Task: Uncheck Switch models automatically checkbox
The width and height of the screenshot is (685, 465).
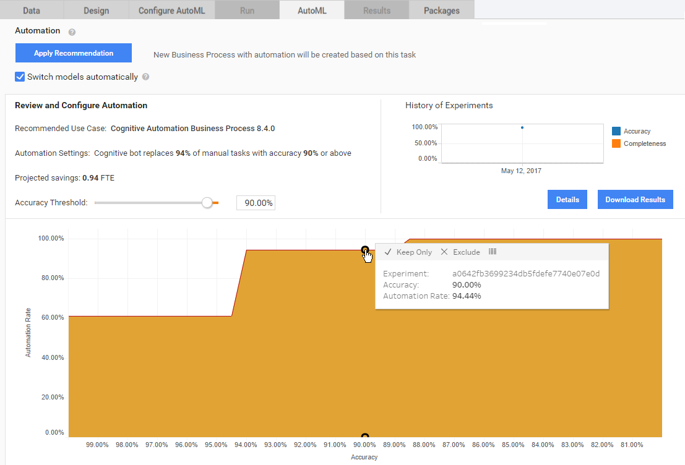Action: 20,77
